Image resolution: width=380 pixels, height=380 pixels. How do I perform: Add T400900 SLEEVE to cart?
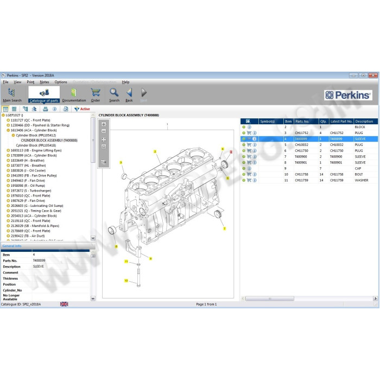coord(249,156)
